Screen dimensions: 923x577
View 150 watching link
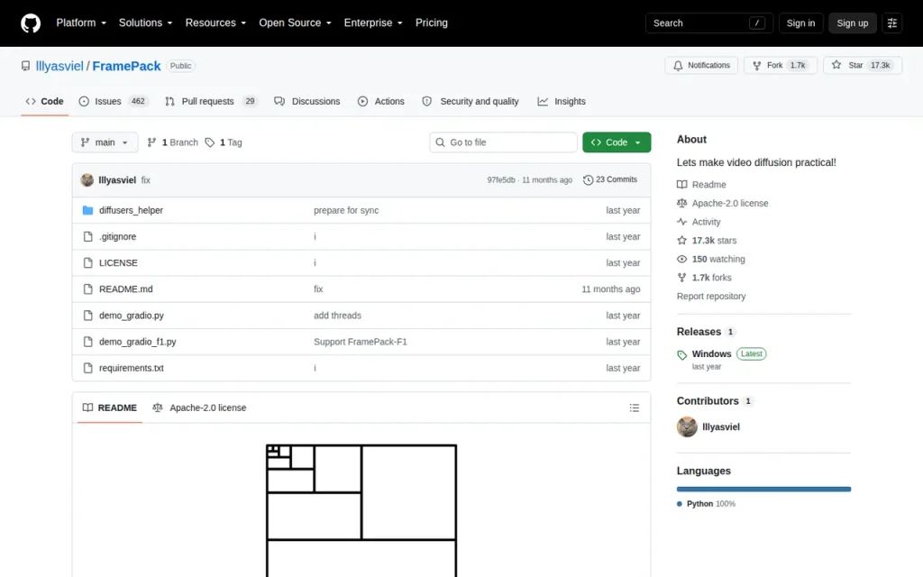point(711,259)
